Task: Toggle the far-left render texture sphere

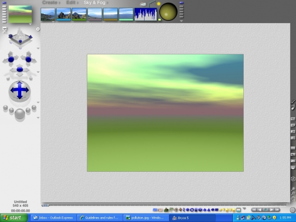Action: tap(5, 108)
